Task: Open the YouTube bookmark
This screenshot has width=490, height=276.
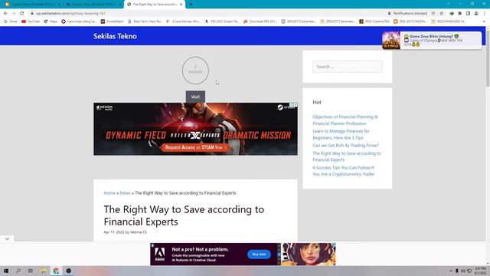Action: tap(31, 21)
